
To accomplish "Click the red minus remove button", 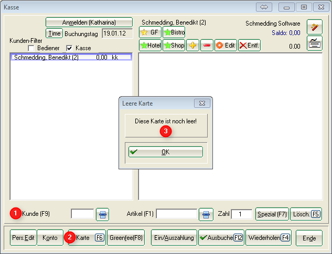I will point(206,45).
